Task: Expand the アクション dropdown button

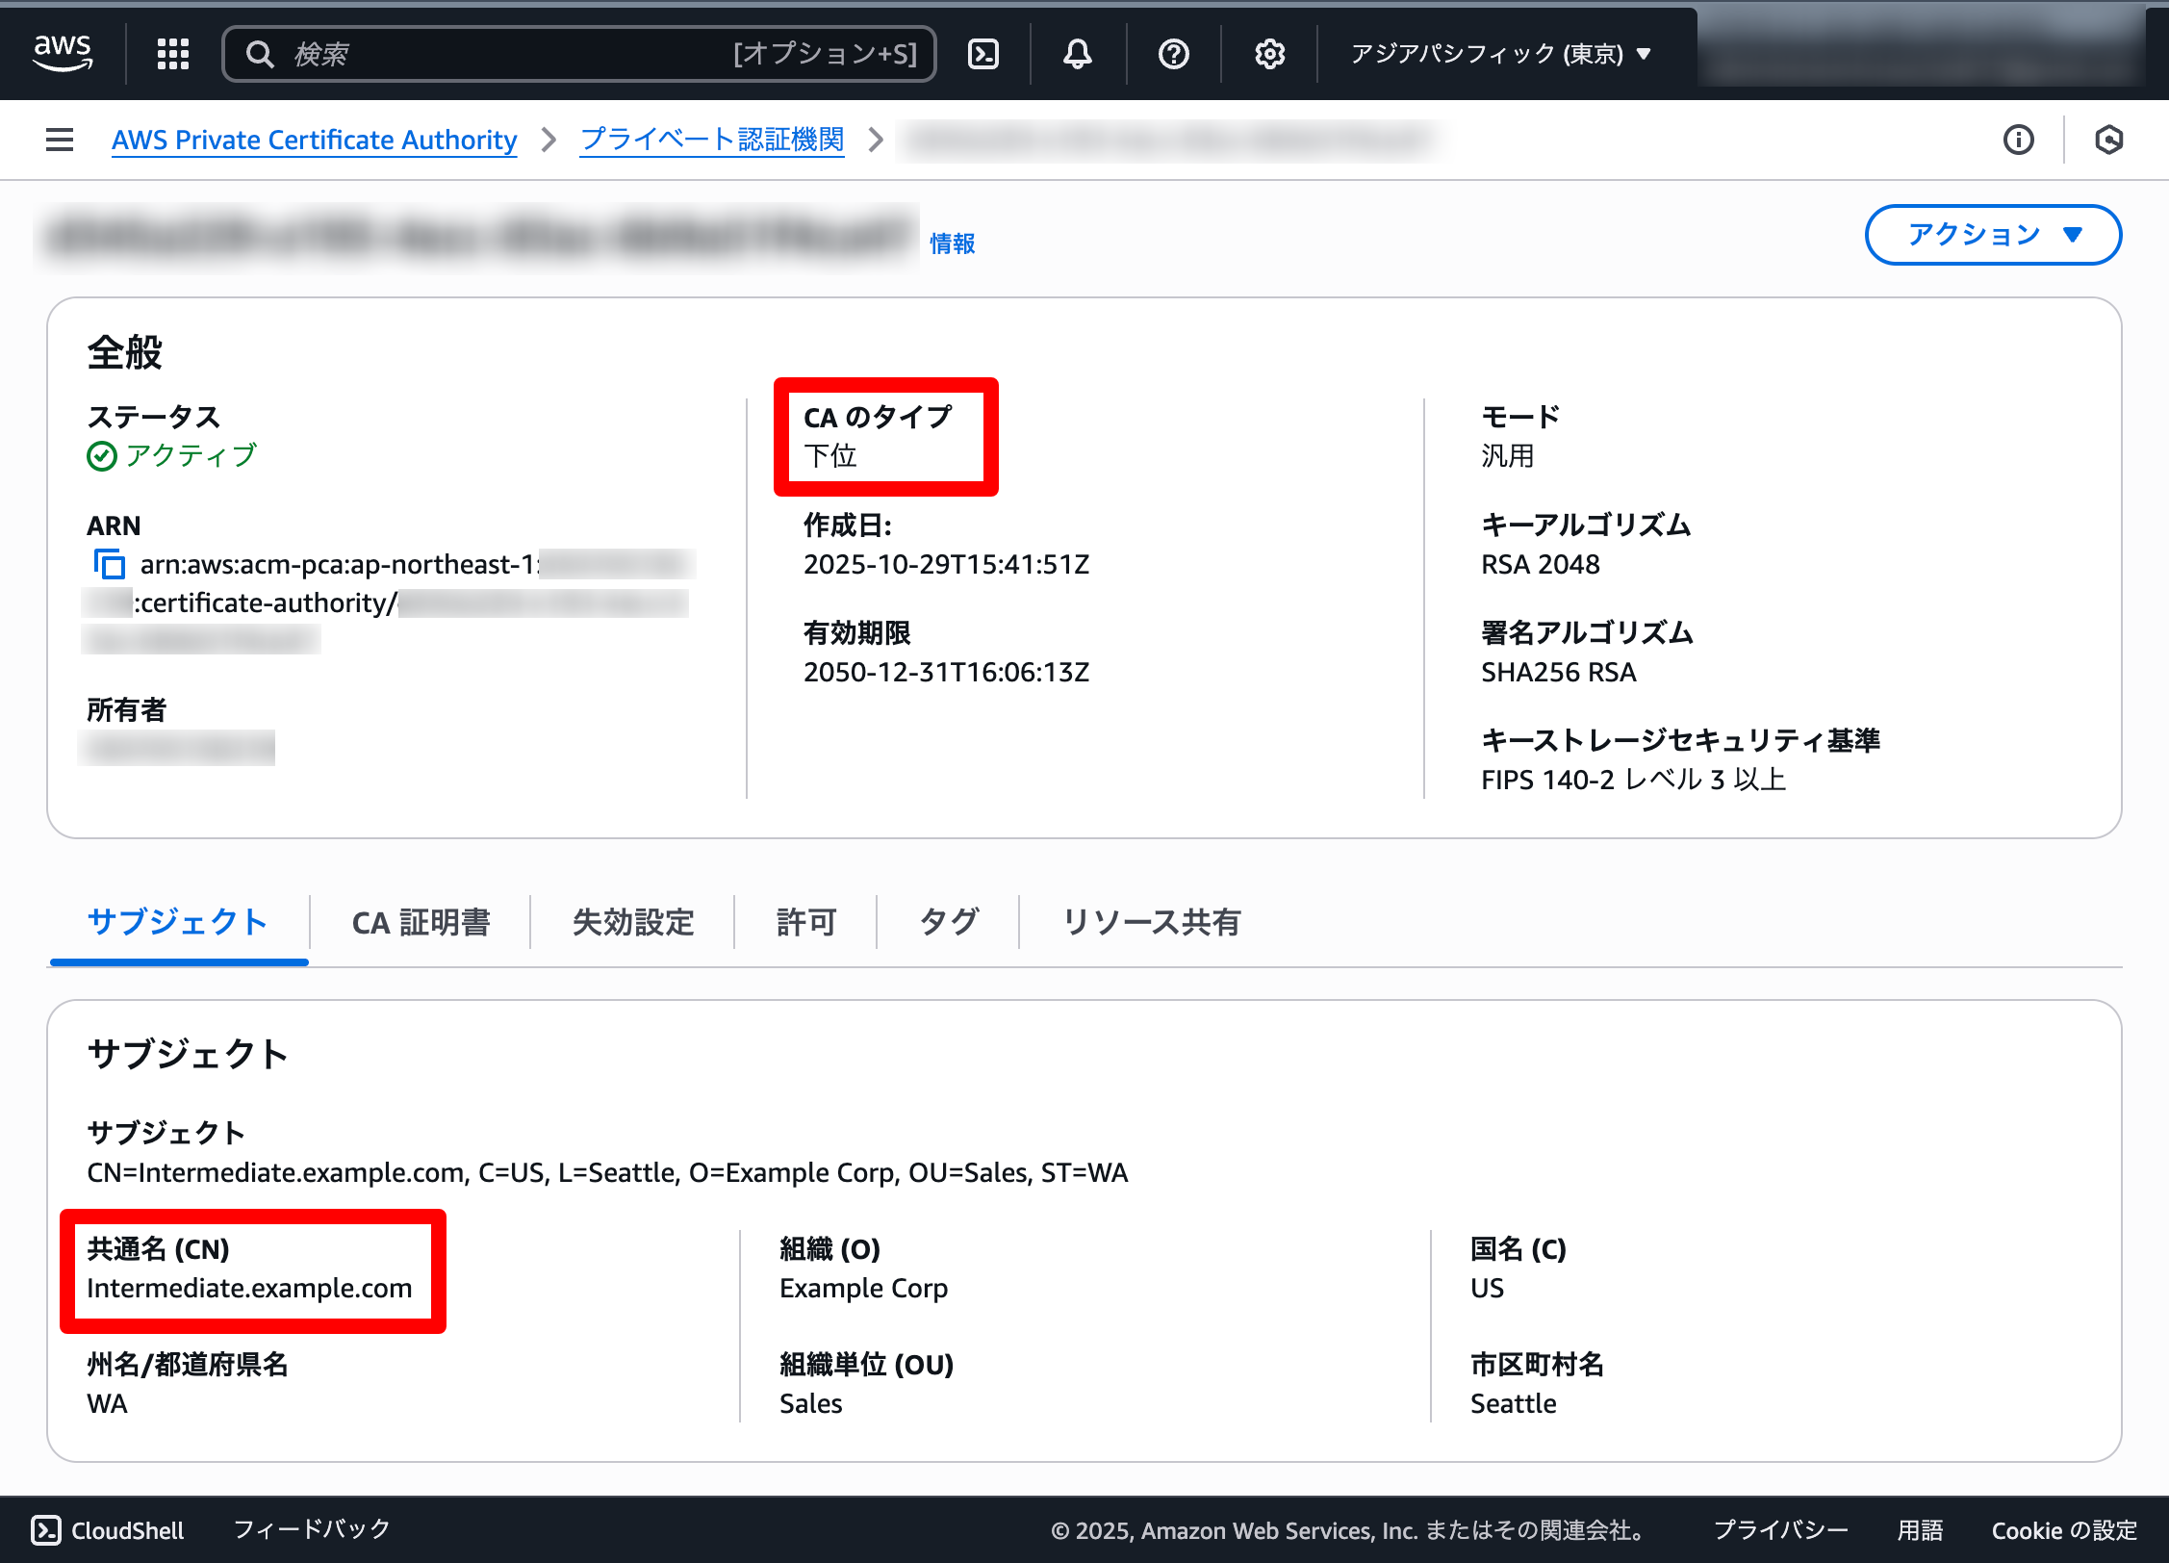Action: click(x=1993, y=235)
